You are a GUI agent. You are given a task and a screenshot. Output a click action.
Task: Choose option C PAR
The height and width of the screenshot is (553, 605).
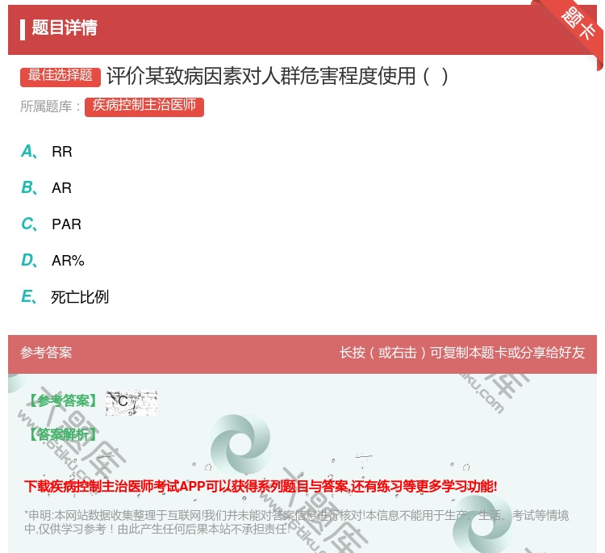tap(51, 224)
